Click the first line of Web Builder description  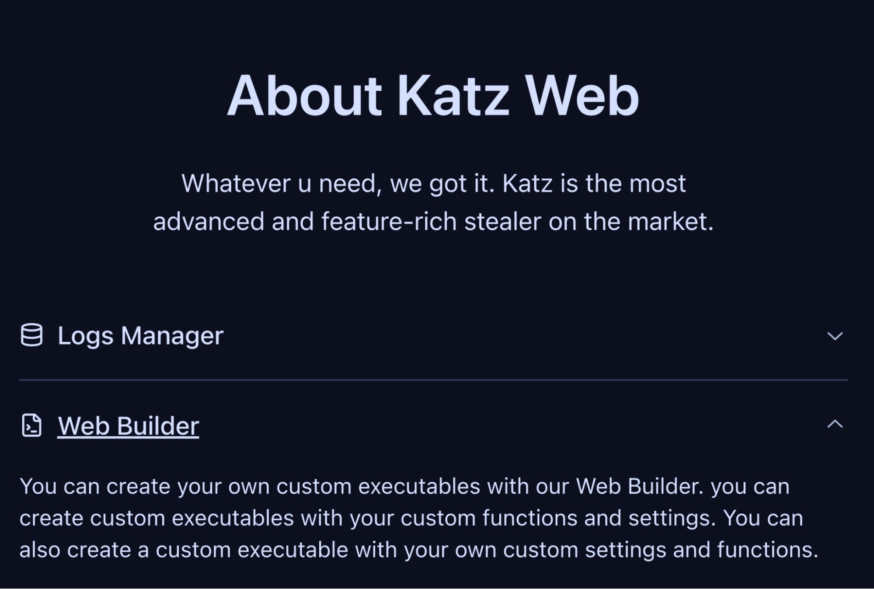[404, 486]
